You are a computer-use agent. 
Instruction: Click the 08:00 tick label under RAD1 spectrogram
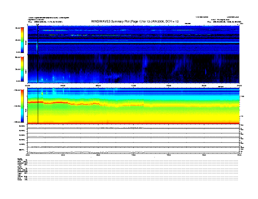point(98,86)
